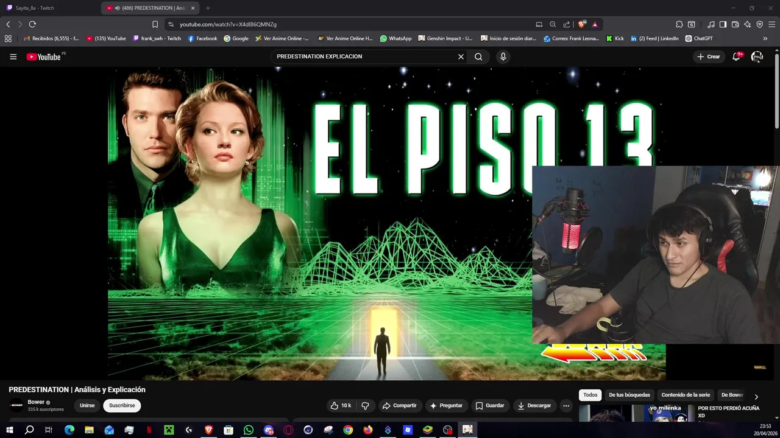
Task: Run the search with the magnifier button
Action: 478,57
